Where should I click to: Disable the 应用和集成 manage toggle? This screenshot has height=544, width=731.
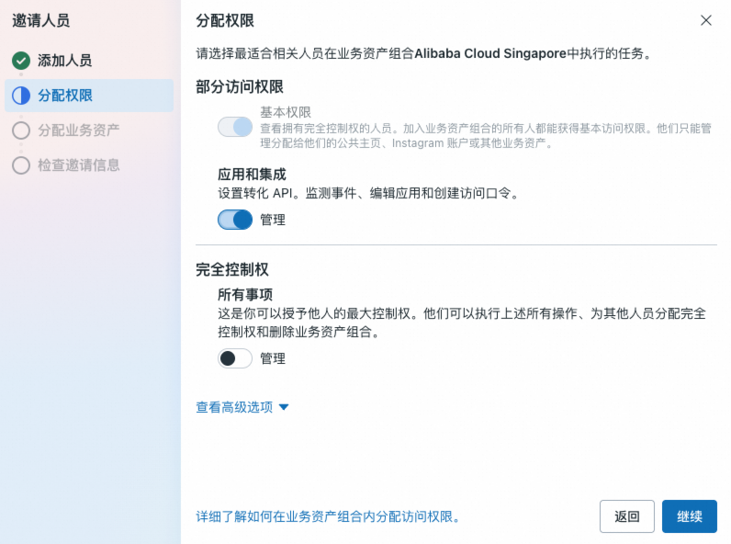point(235,220)
